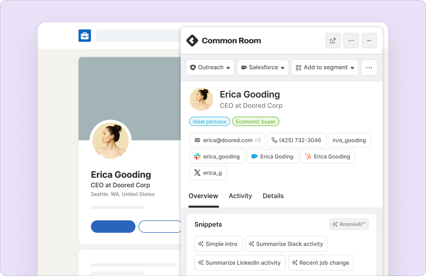Switch to the Activity tab

240,196
